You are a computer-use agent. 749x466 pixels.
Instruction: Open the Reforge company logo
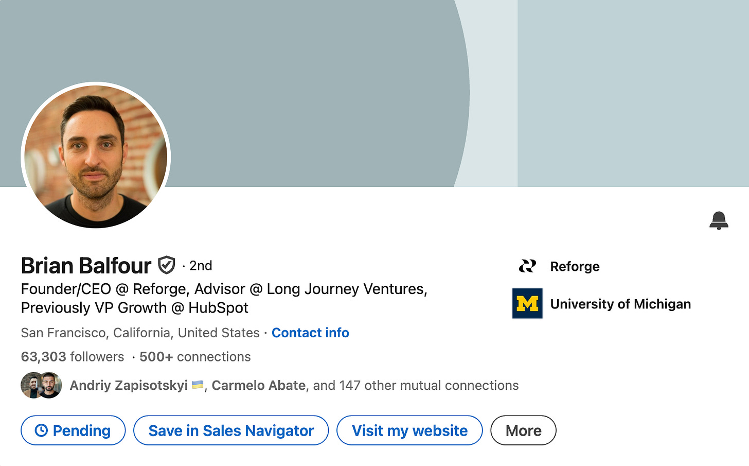[x=526, y=266]
